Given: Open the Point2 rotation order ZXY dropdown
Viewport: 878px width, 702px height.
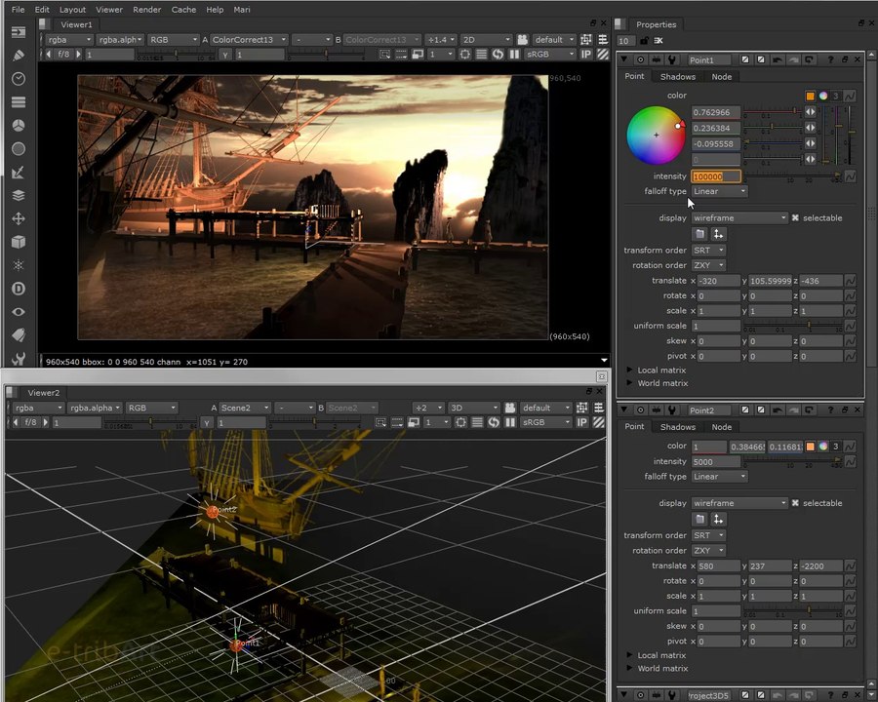Looking at the screenshot, I should click(708, 550).
